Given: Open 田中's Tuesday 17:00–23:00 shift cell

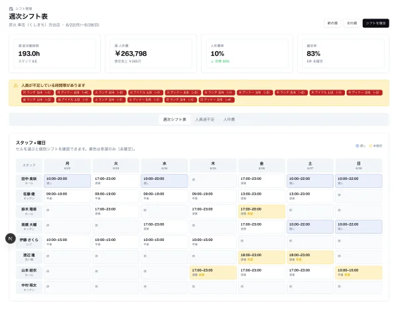Looking at the screenshot, I should click(x=115, y=181).
